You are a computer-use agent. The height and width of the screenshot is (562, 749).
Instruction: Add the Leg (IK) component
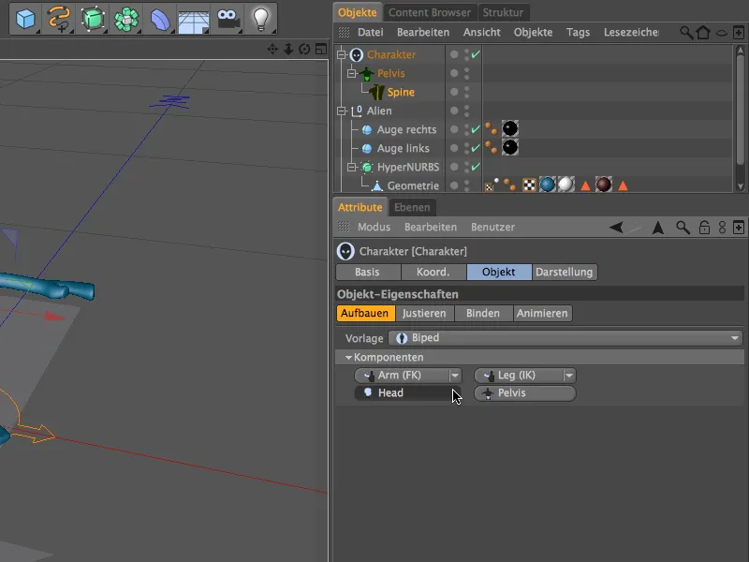519,376
